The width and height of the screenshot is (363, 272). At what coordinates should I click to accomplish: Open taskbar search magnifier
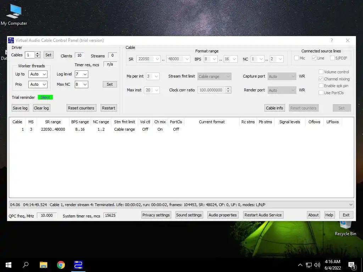pyautogui.click(x=26, y=265)
